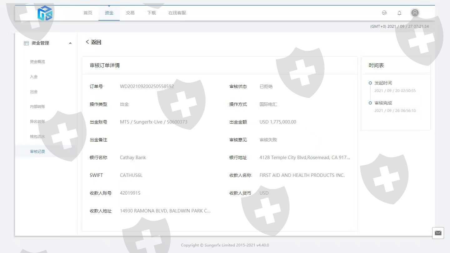Open the customer support headset icon
Screen dimensions: 450x253
384,13
